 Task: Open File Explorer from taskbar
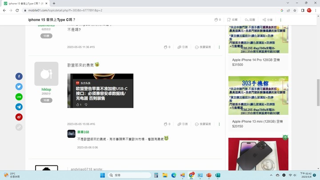[x=165, y=175]
